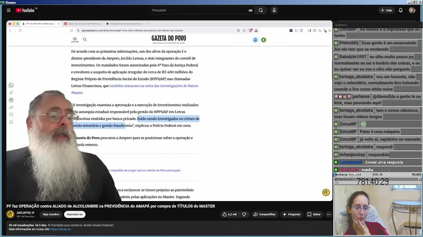Share article via WhatsApp icon
The image size is (423, 237).
coord(11,85)
